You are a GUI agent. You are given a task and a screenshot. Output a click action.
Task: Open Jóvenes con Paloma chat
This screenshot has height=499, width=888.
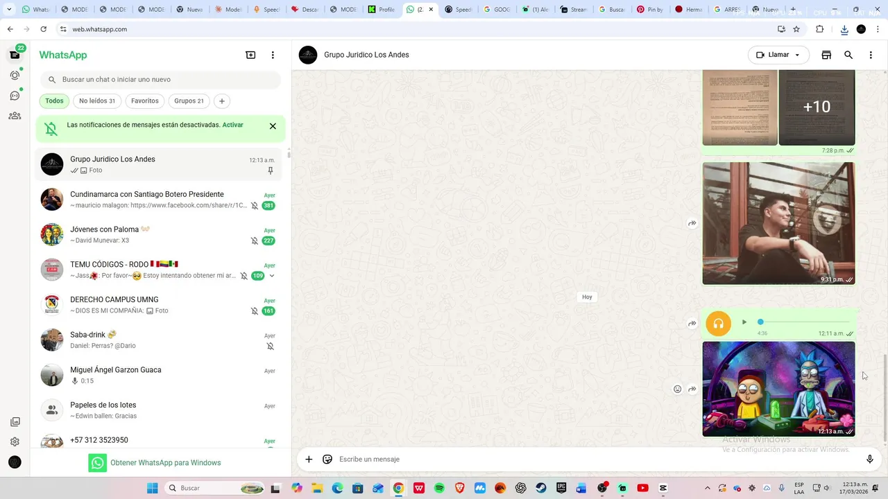159,235
